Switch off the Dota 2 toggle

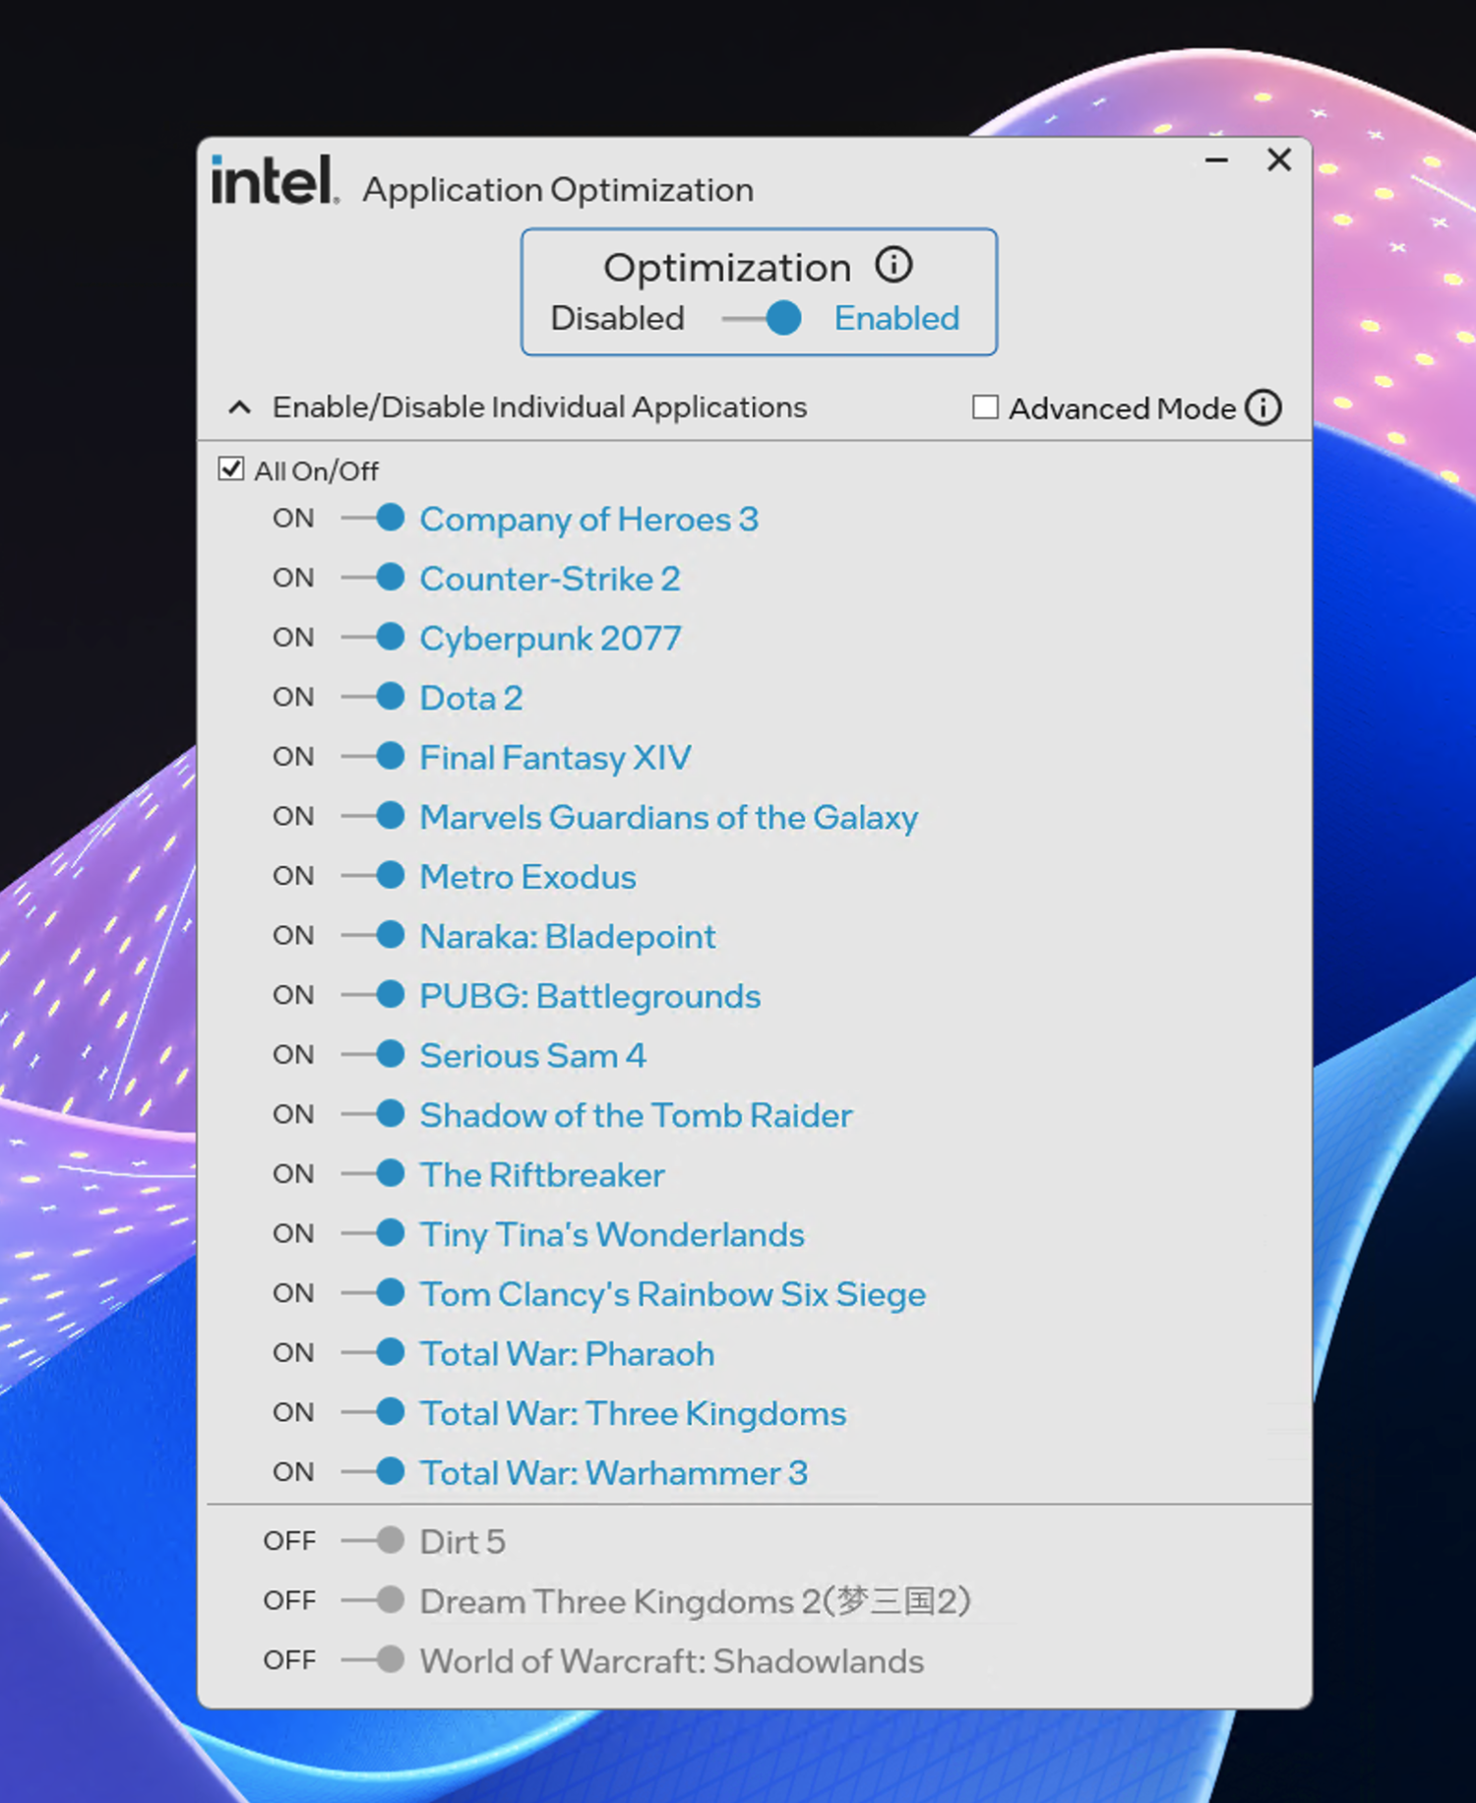tap(373, 697)
